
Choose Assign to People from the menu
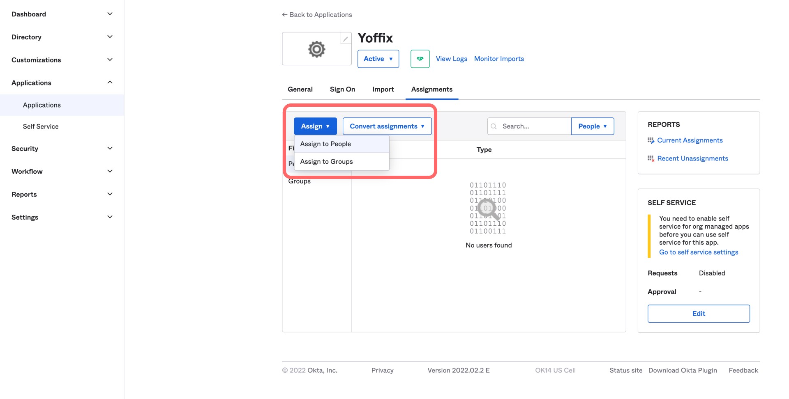(341, 144)
